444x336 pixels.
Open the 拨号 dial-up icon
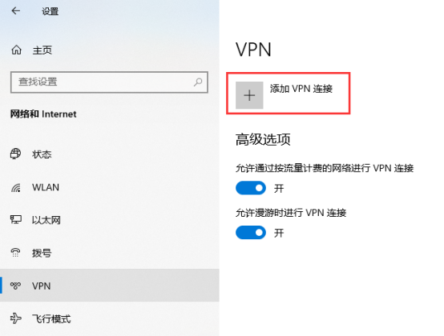tap(15, 253)
